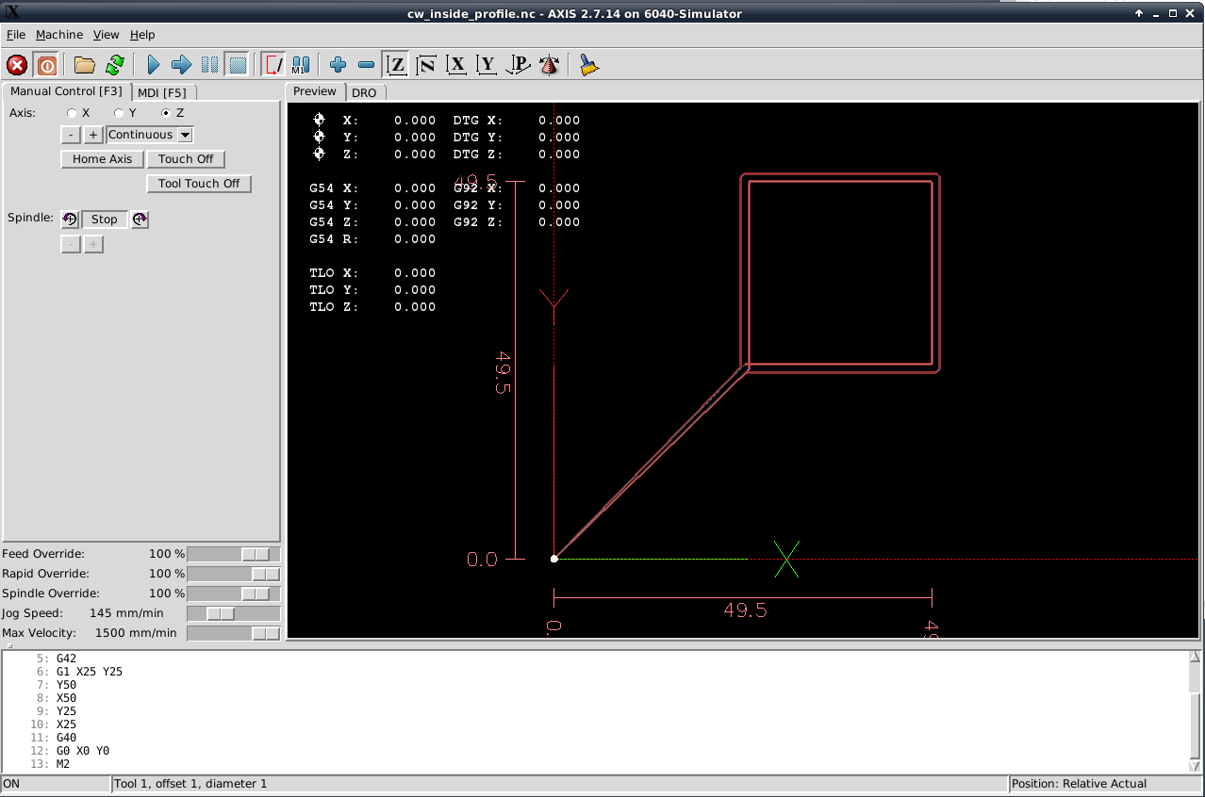Image resolution: width=1205 pixels, height=797 pixels.
Task: Toggle skip lines with slash
Action: (x=273, y=65)
